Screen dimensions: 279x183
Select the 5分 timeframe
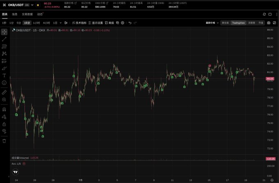19,23
